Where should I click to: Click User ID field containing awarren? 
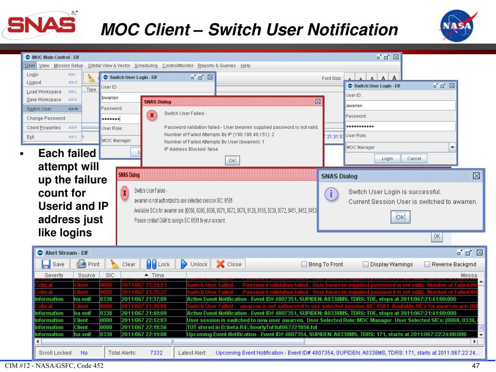coord(401,106)
